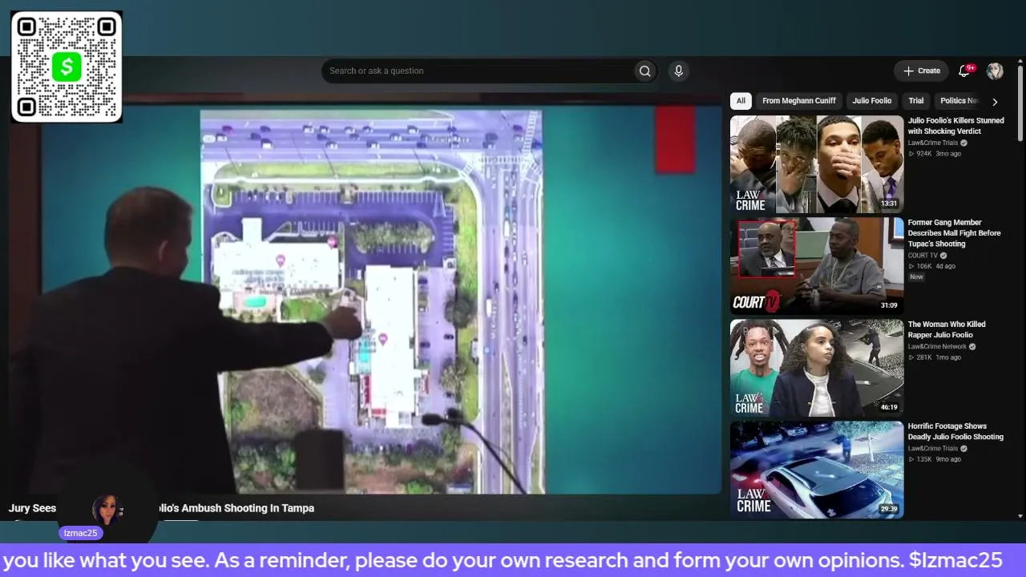This screenshot has width=1026, height=577.
Task: Open the Court TV 'Former Gang Member' thumbnail
Action: 817,266
